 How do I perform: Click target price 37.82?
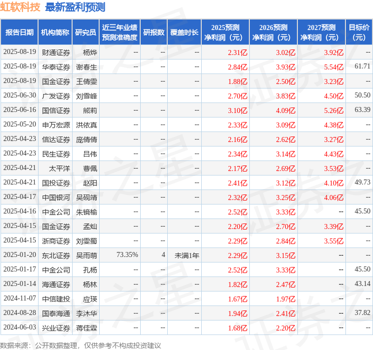click(362, 312)
